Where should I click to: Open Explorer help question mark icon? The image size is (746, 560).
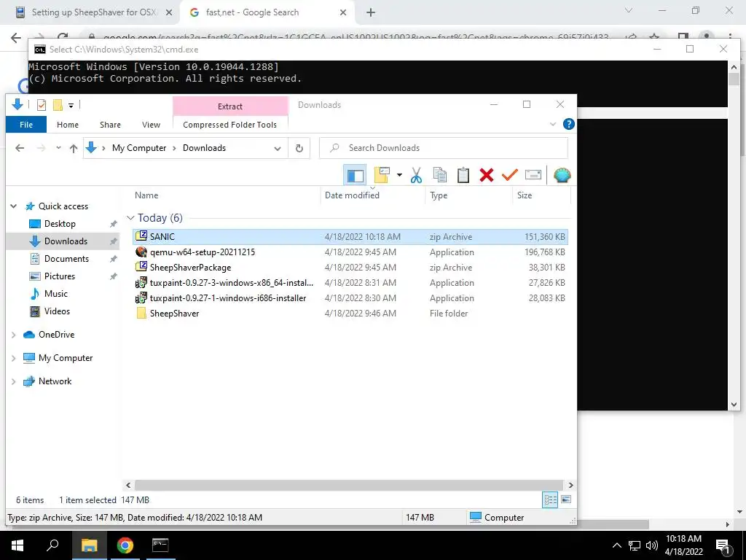(568, 124)
